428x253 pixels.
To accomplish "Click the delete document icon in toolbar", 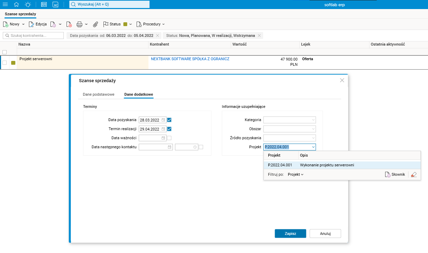I will point(69,24).
